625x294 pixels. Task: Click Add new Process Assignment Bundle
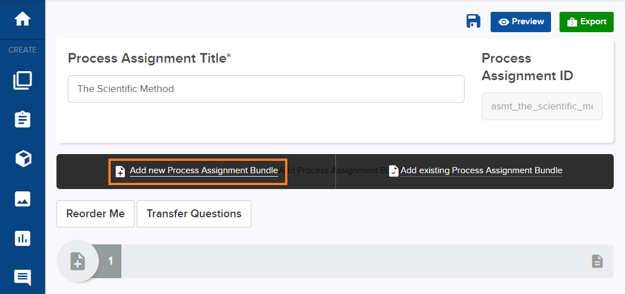point(204,171)
